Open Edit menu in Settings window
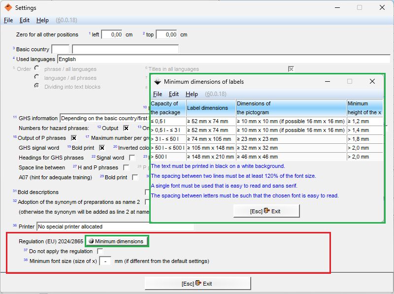The width and height of the screenshot is (394, 294). pyautogui.click(x=24, y=20)
